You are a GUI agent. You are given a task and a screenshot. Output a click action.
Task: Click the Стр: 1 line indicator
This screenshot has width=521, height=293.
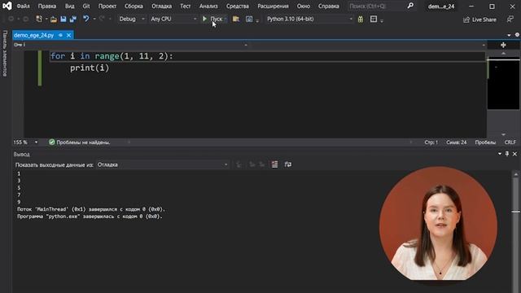pyautogui.click(x=431, y=142)
